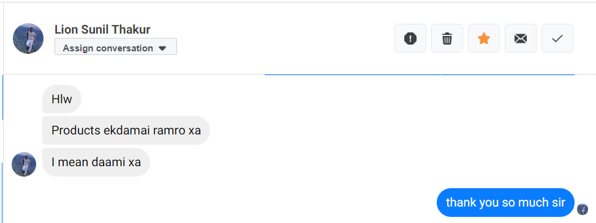
Task: Select the "Products ekdamai ramro xa" message
Action: coord(126,131)
